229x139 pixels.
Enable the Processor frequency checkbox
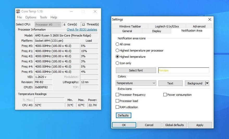point(117,95)
